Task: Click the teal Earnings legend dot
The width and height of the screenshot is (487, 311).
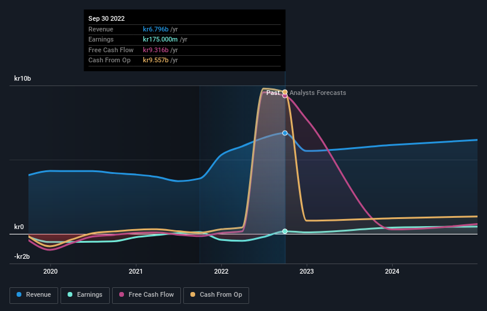Action: (x=70, y=294)
